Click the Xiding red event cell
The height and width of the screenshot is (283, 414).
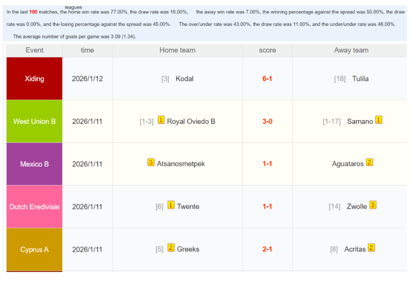click(34, 79)
